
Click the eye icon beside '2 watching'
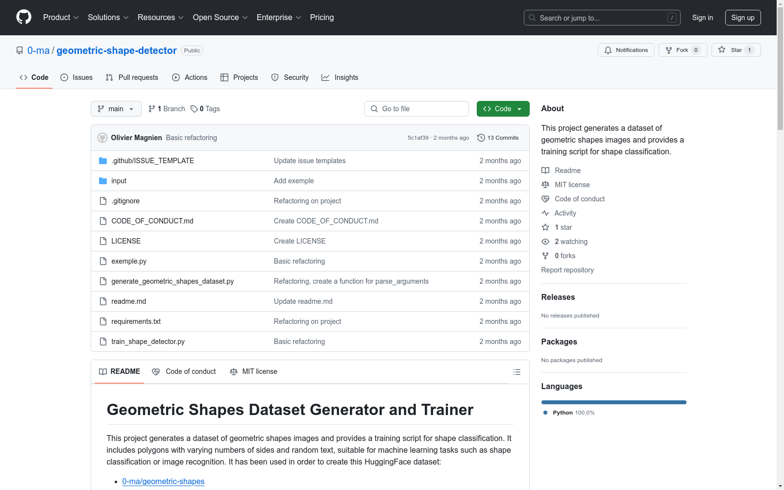click(x=545, y=242)
